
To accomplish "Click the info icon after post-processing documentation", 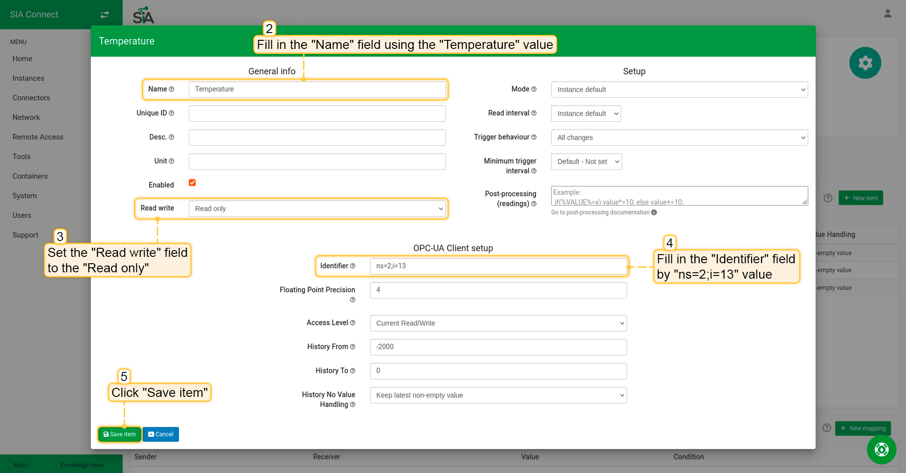I will 654,212.
